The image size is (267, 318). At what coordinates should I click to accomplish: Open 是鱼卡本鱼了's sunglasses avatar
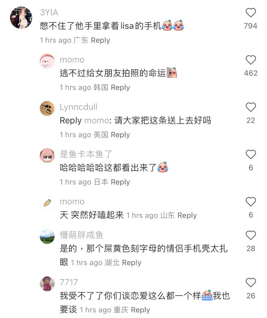pyautogui.click(x=47, y=155)
